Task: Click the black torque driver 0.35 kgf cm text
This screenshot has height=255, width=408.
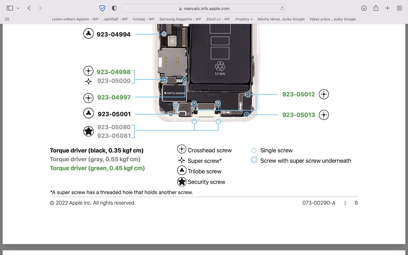Action: click(97, 151)
